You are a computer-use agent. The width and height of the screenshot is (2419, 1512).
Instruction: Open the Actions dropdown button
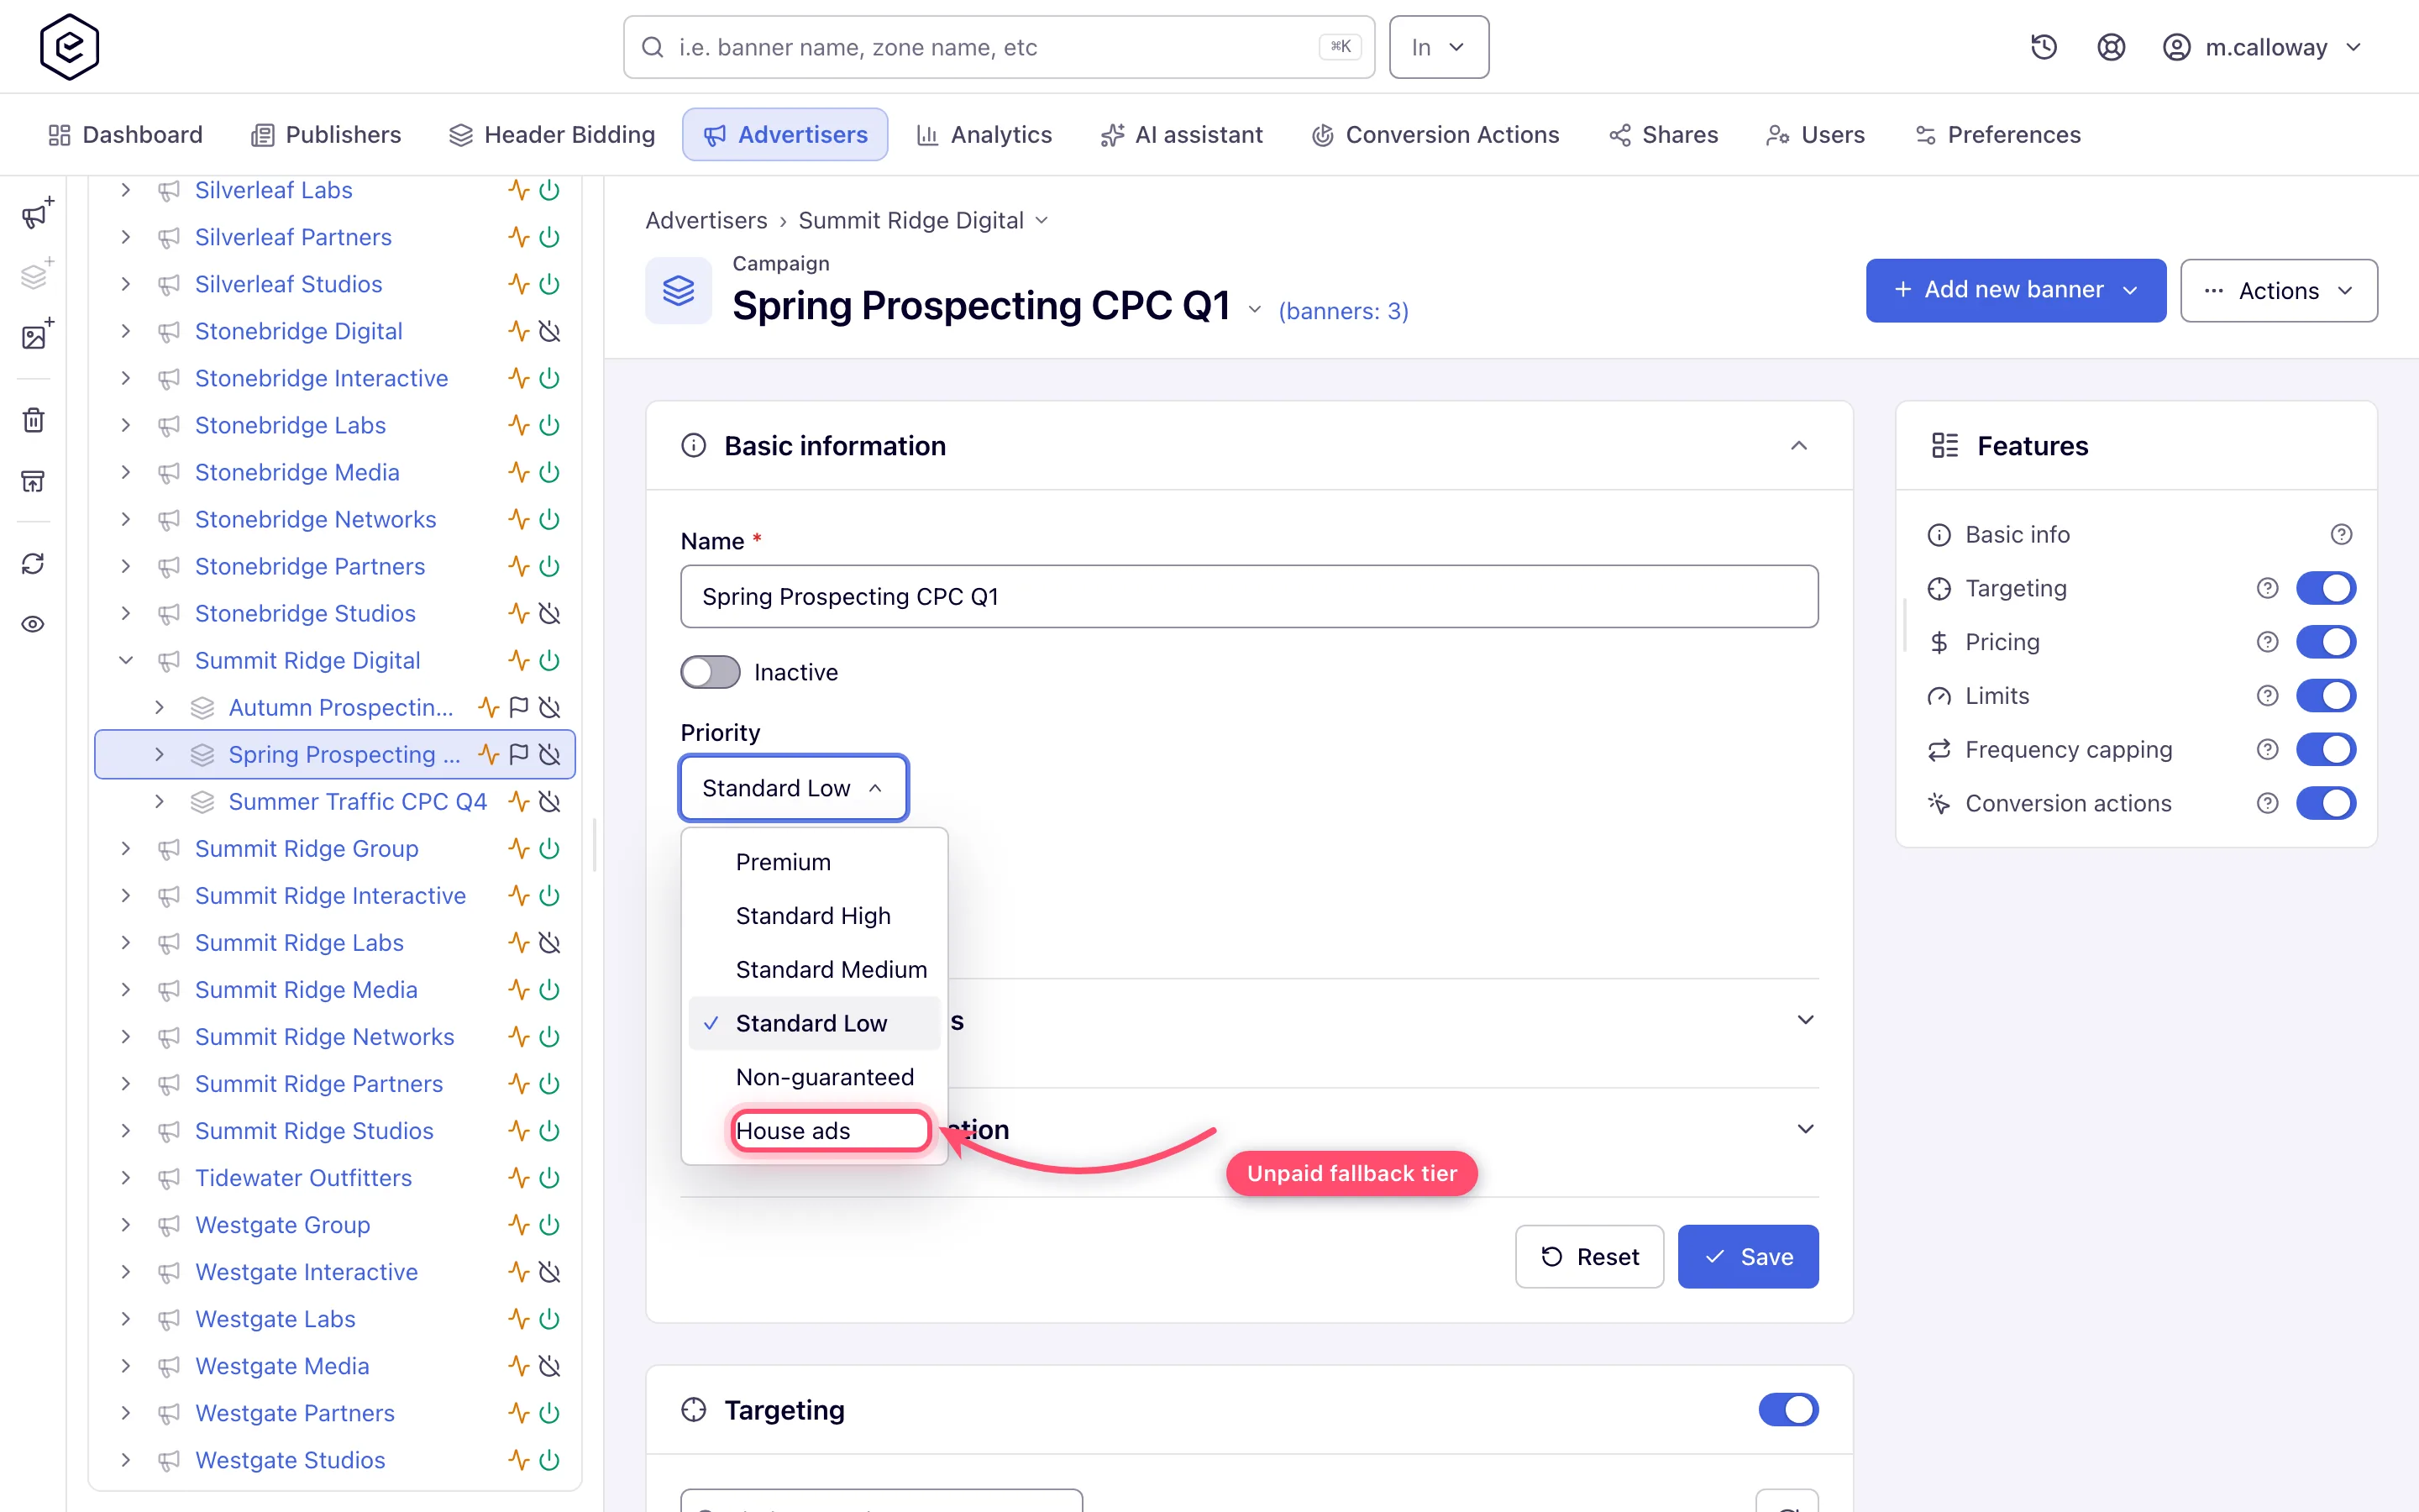[x=2278, y=291]
